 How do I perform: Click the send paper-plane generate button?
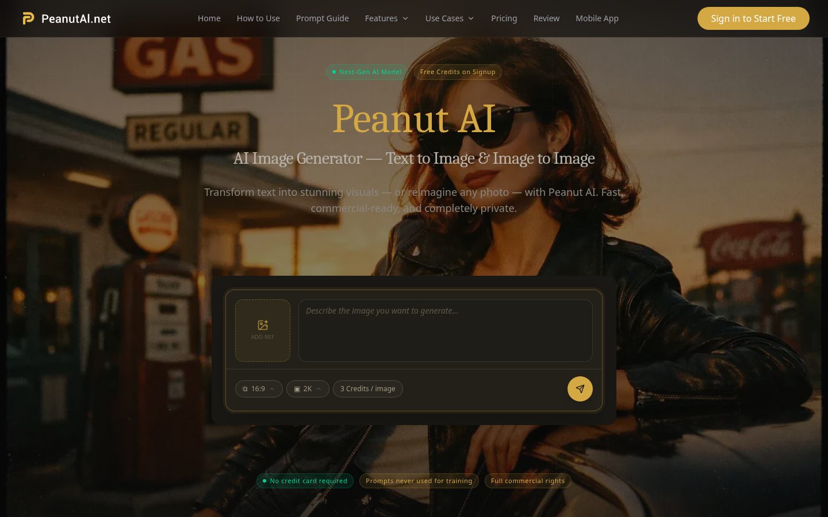click(x=580, y=389)
